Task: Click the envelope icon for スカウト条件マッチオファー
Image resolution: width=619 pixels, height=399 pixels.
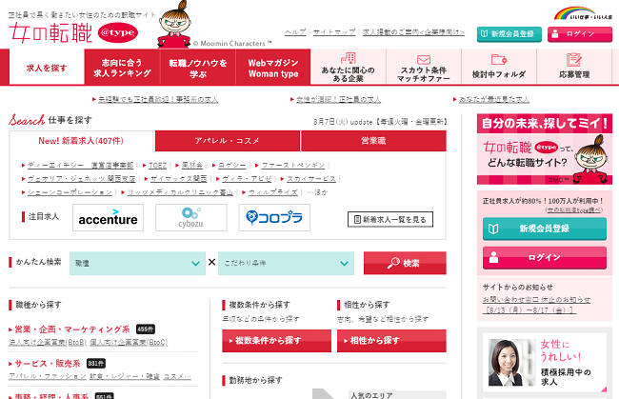Action: point(424,60)
